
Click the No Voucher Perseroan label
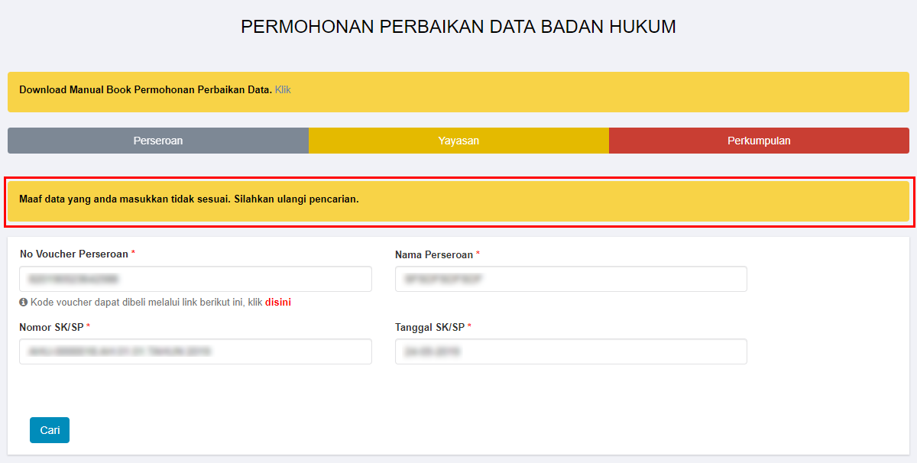coord(74,254)
